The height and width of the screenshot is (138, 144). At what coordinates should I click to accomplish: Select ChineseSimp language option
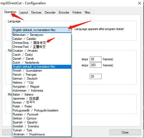point(42,43)
